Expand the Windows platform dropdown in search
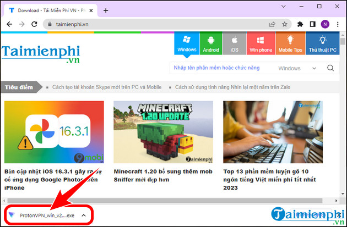This screenshot has height=227, width=347. click(297, 68)
